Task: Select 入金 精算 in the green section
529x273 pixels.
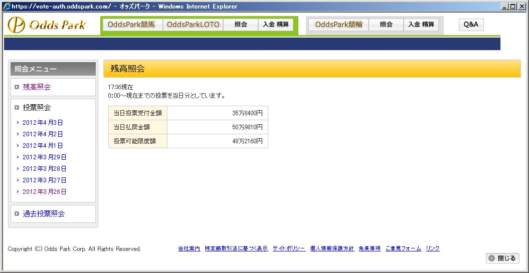Action: (276, 25)
